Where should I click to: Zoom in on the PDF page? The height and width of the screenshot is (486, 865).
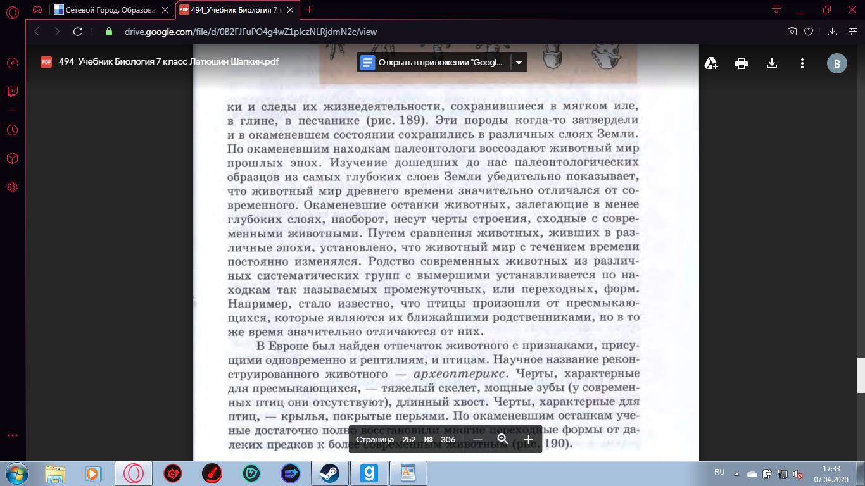point(528,439)
